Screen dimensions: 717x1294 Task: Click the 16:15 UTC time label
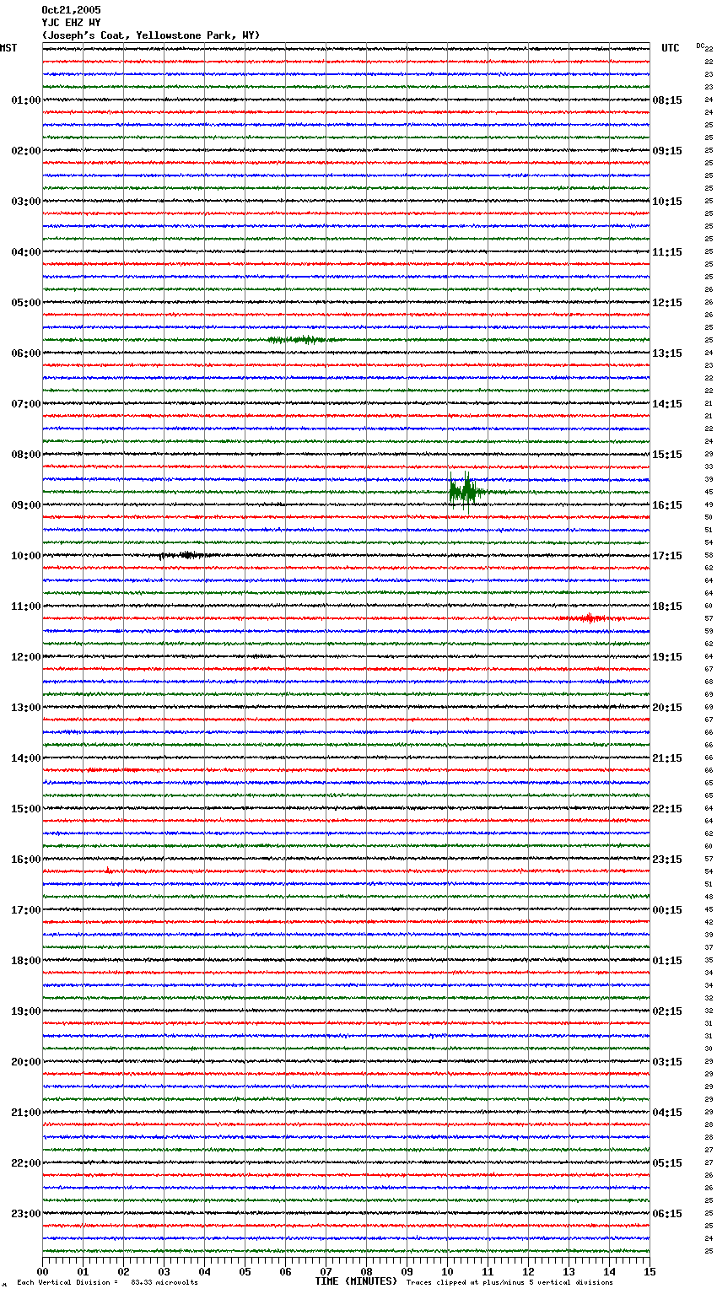[667, 505]
